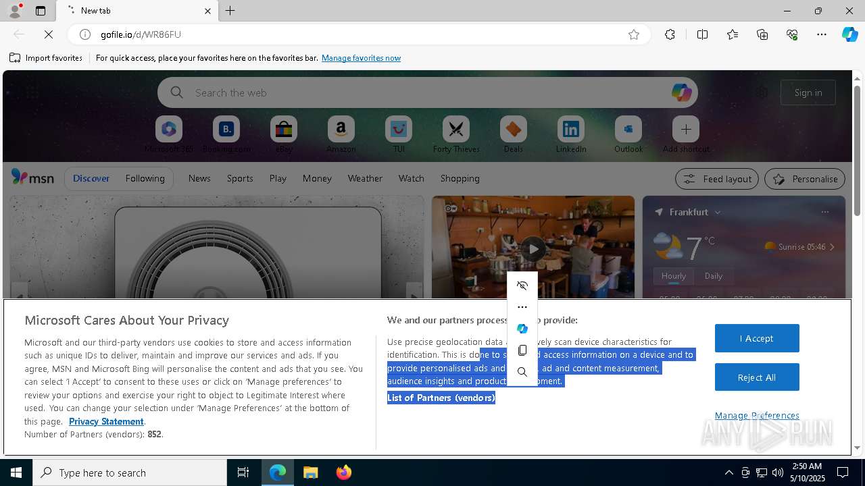Screen dimensions: 865x486
Task: Ask Copilot about selected text
Action: tap(522, 329)
